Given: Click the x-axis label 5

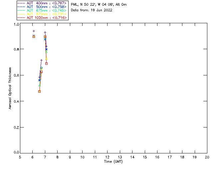Looking at the screenshot, I should [20, 157].
